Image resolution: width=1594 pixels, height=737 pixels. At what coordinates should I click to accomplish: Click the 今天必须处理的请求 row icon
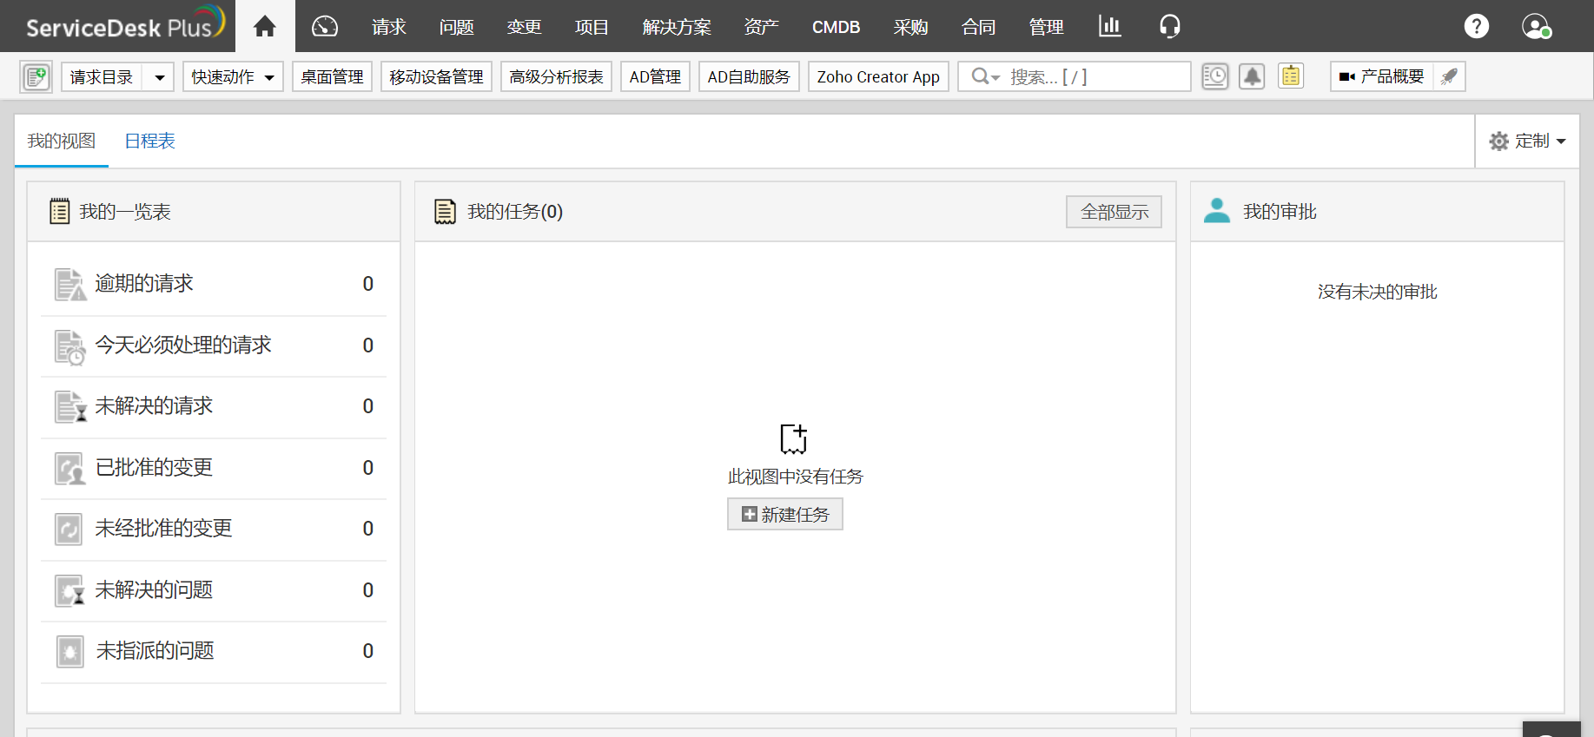click(x=70, y=346)
